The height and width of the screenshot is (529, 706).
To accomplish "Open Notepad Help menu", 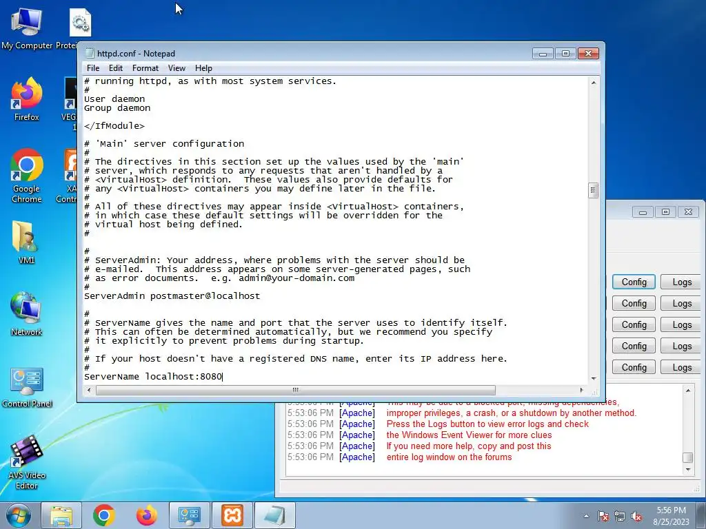I will click(x=203, y=68).
